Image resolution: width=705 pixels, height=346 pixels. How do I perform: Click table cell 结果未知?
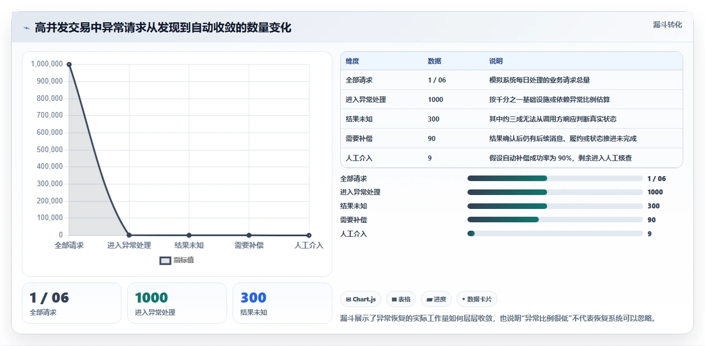(x=359, y=119)
